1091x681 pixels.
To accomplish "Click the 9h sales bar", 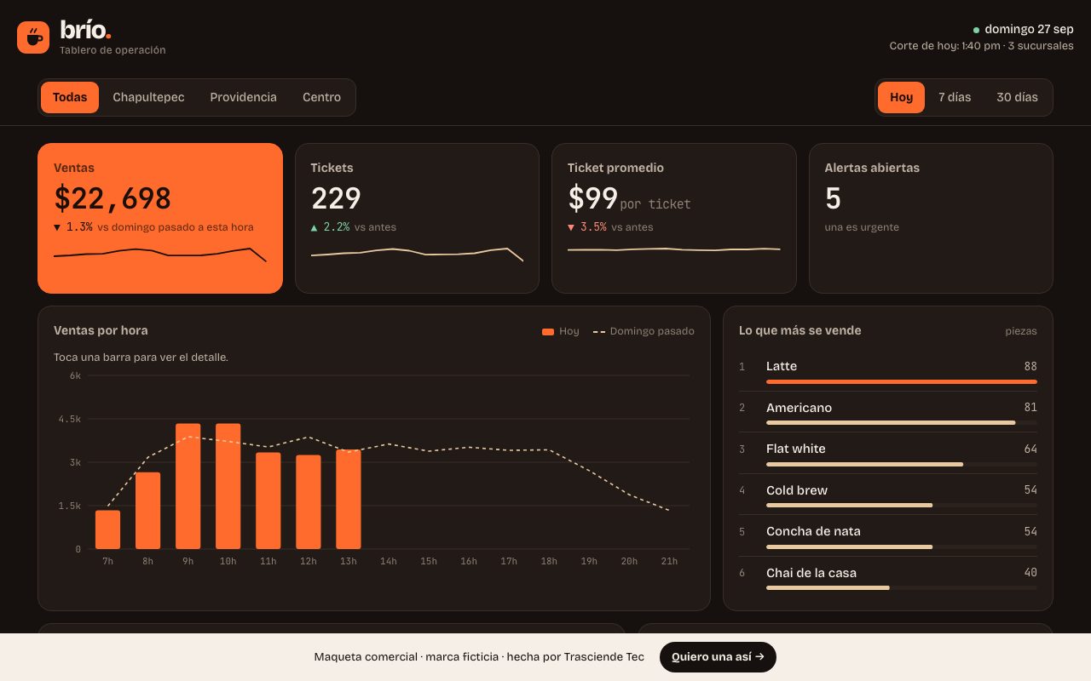I will coord(188,486).
